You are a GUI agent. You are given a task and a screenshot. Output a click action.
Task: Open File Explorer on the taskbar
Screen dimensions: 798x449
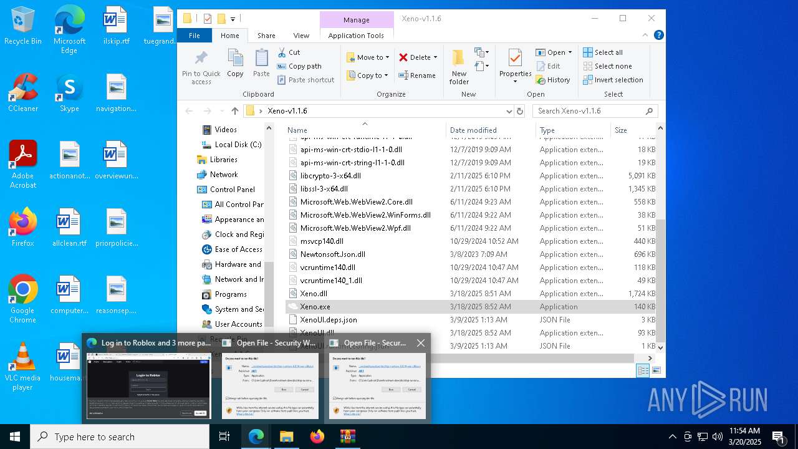(286, 437)
